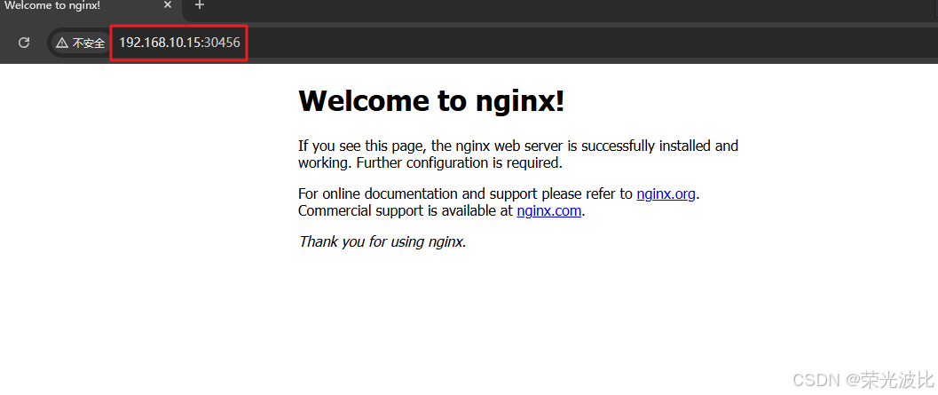
Task: Open the nginx.com commercial support link
Action: (548, 210)
